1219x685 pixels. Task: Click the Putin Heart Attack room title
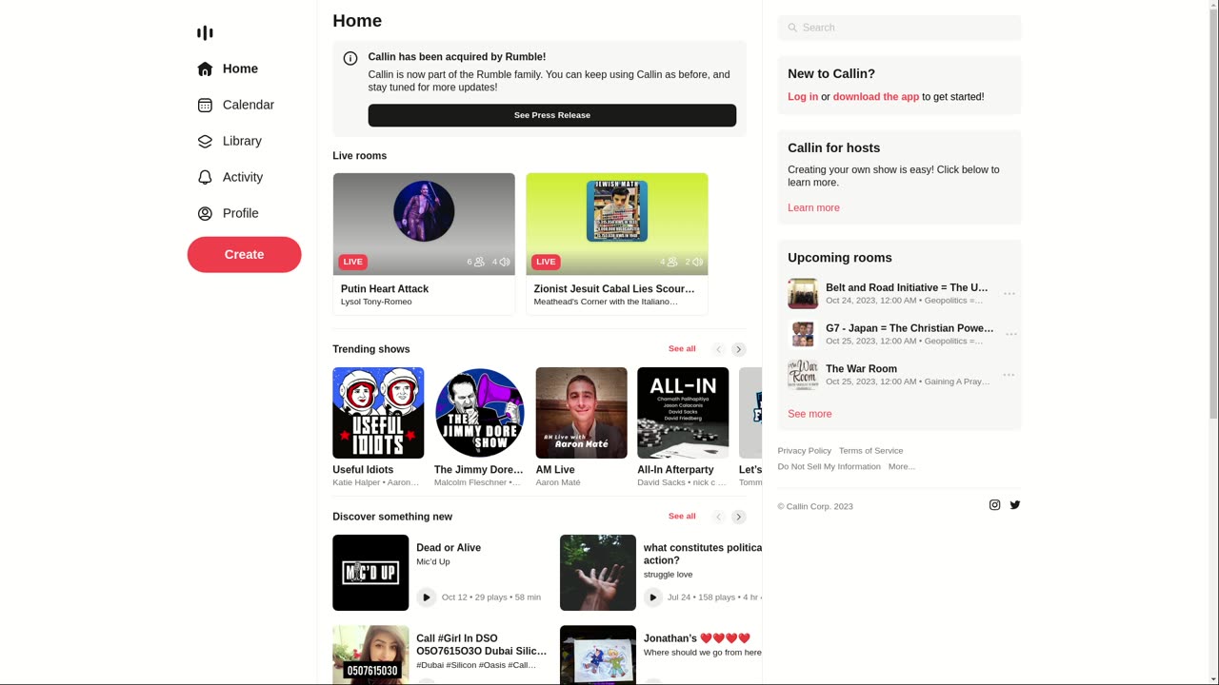click(x=385, y=289)
